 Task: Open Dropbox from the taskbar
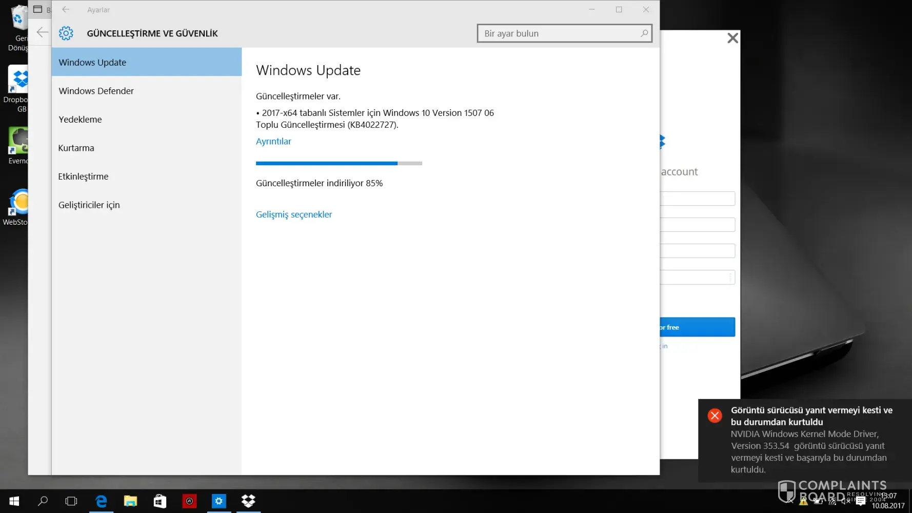248,501
